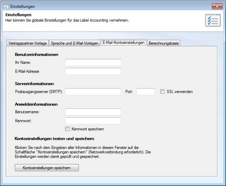Viewport: 226px width, 186px height.
Task: Click the Serverinformationen section heading
Action: point(34,84)
